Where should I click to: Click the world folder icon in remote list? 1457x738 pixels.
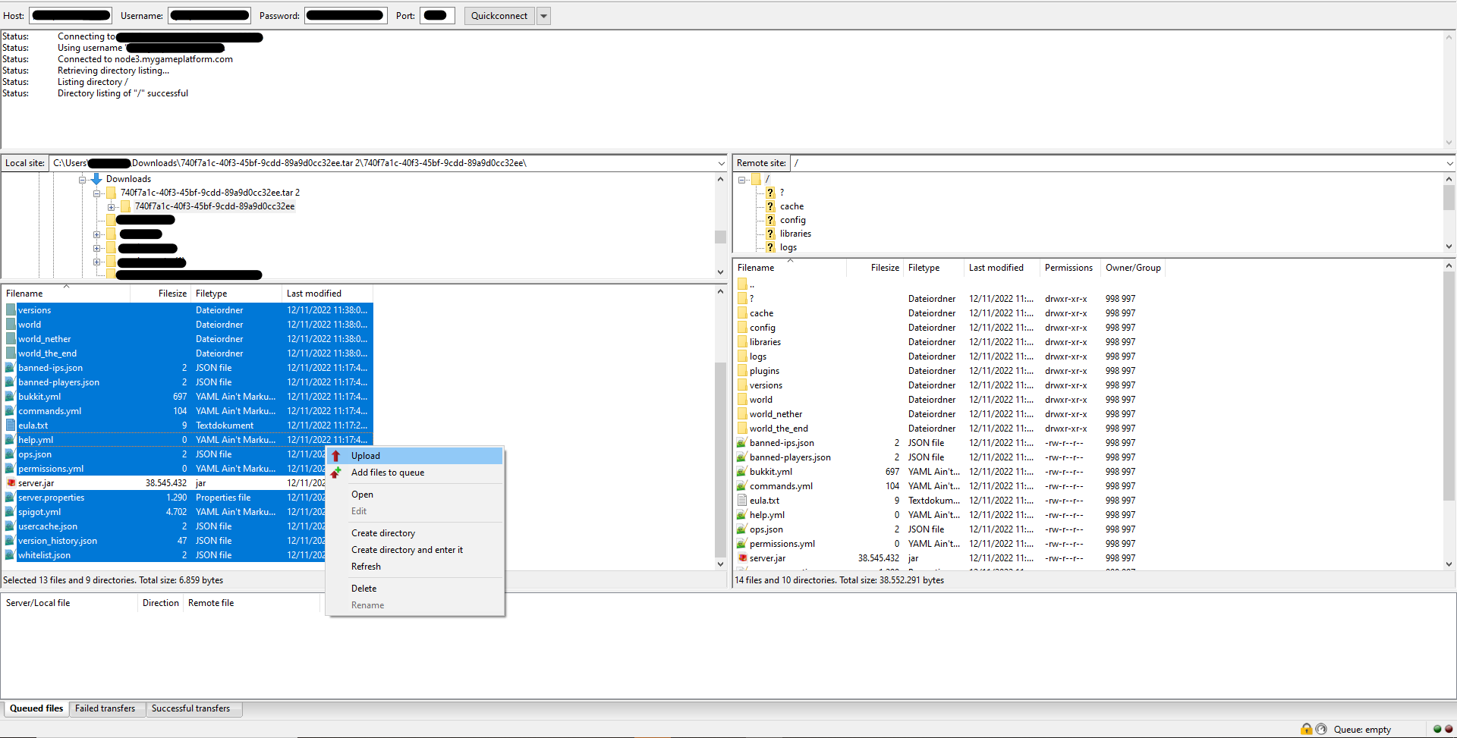742,400
